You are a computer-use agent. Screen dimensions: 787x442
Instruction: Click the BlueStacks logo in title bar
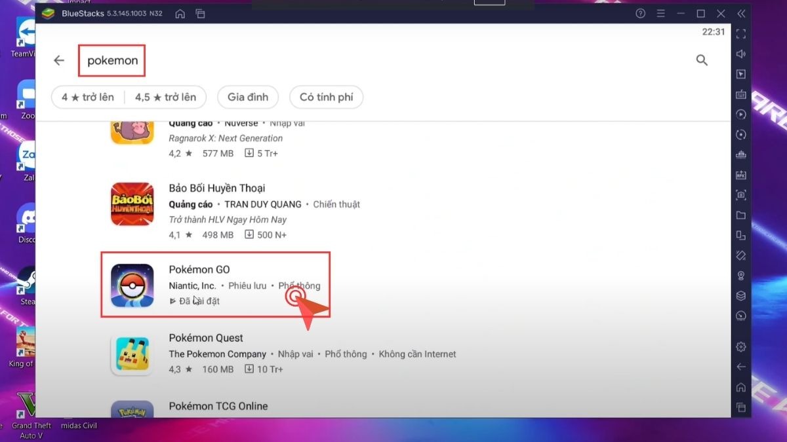click(x=47, y=13)
